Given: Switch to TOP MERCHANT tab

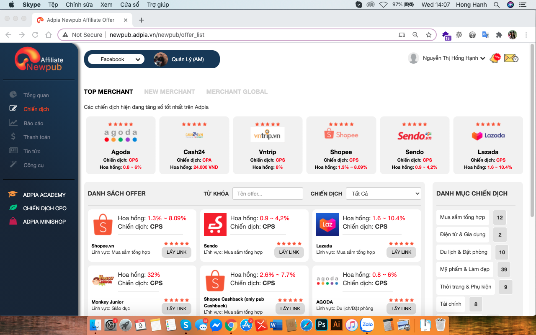Looking at the screenshot, I should click(x=108, y=92).
